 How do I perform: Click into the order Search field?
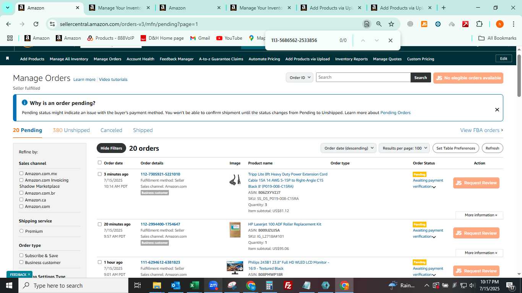[363, 77]
